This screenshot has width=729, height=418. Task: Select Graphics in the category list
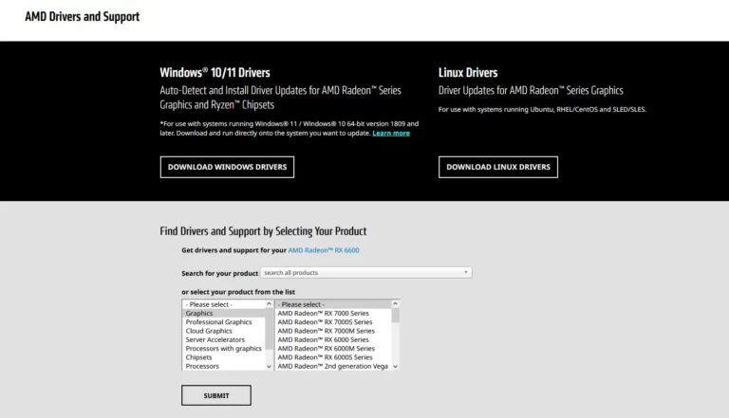[x=224, y=314]
